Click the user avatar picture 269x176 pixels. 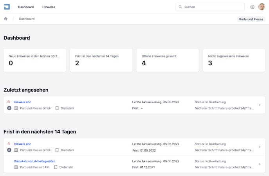(x=262, y=7)
